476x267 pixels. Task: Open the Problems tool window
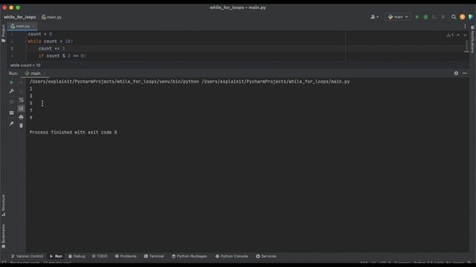126,256
